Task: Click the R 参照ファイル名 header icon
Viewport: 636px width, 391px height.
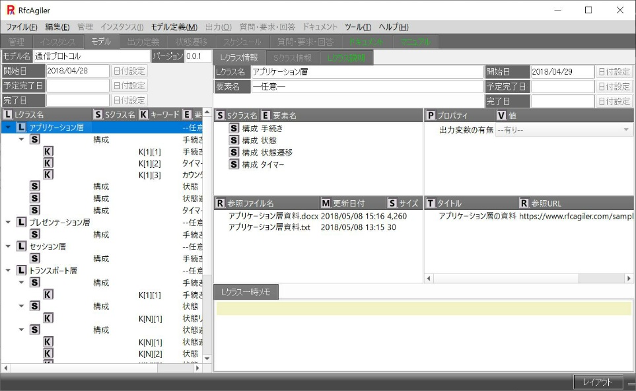Action: (220, 203)
